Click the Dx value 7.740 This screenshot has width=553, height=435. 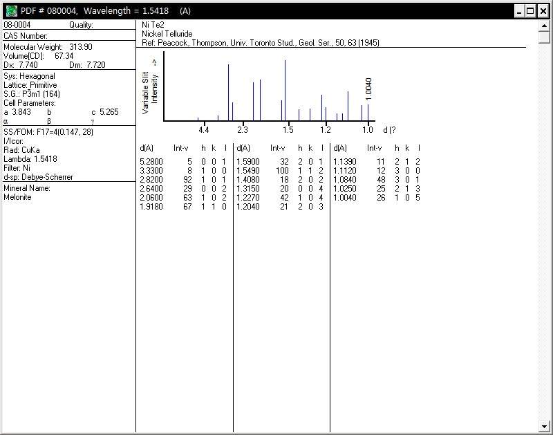coord(28,65)
